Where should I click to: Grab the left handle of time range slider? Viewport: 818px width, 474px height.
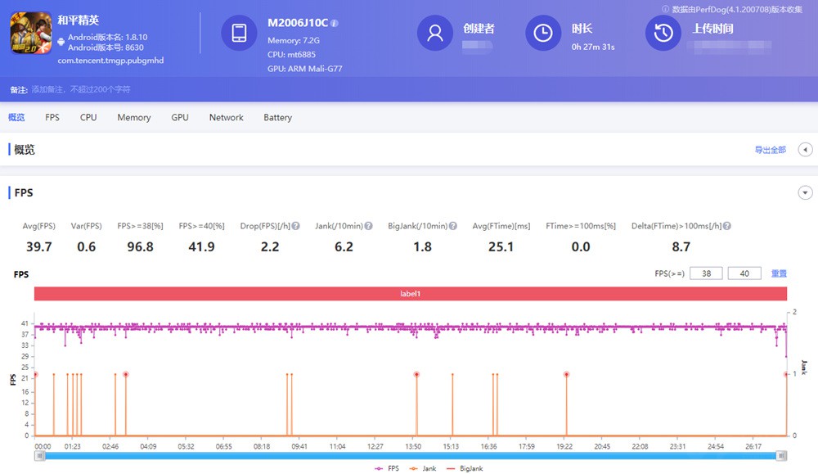pos(39,456)
